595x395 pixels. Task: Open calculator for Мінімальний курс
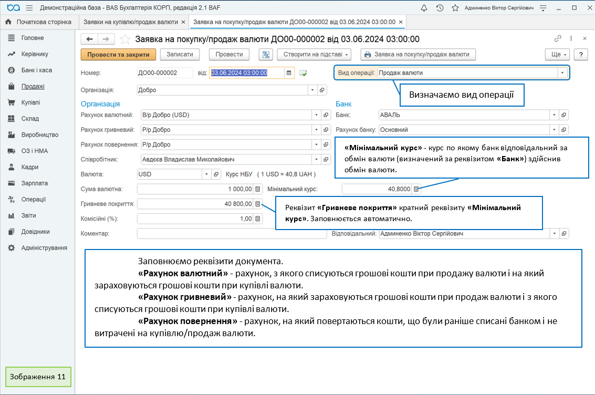point(416,189)
